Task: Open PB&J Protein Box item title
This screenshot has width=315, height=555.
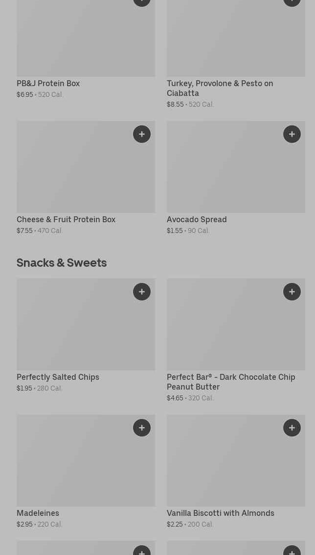Action: pyautogui.click(x=48, y=84)
